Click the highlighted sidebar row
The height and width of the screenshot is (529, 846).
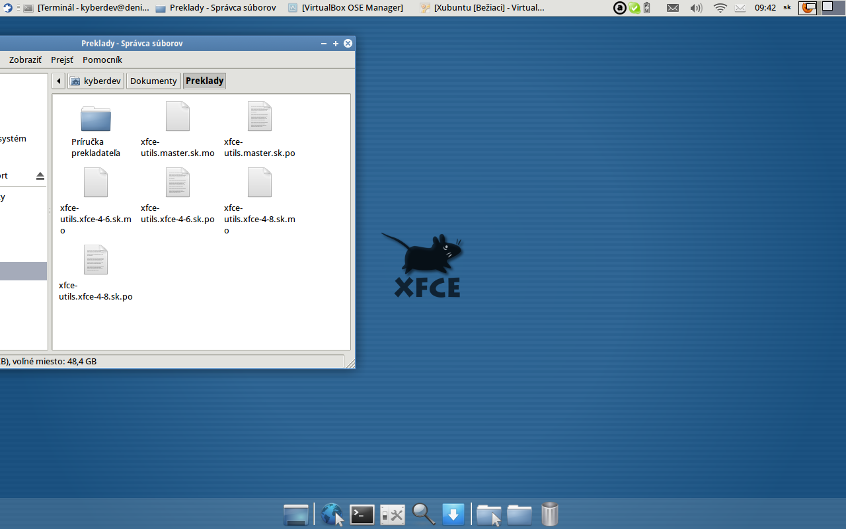[23, 271]
